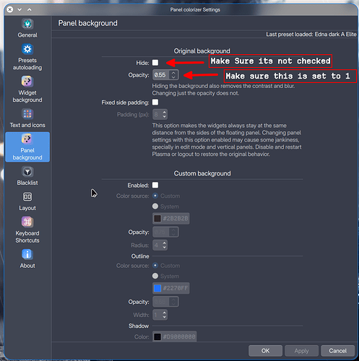
Task: Expand the window menu chevron in title bar
Action: 20,9
